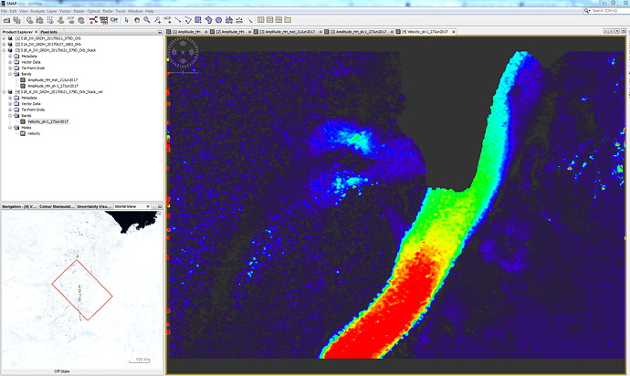Viewport: 630px width, 376px height.
Task: Open the Analysis menu
Action: (37, 11)
